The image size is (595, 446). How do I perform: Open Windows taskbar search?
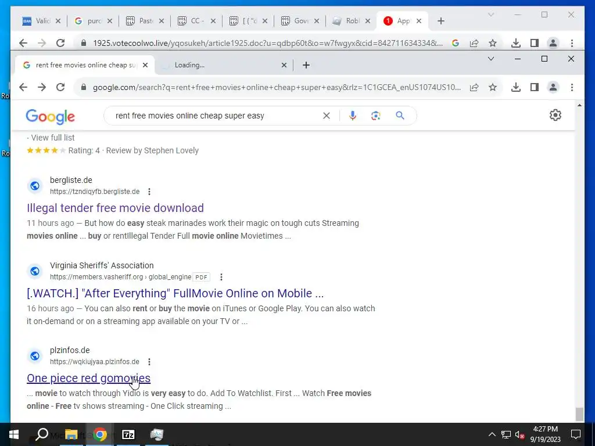(x=42, y=434)
